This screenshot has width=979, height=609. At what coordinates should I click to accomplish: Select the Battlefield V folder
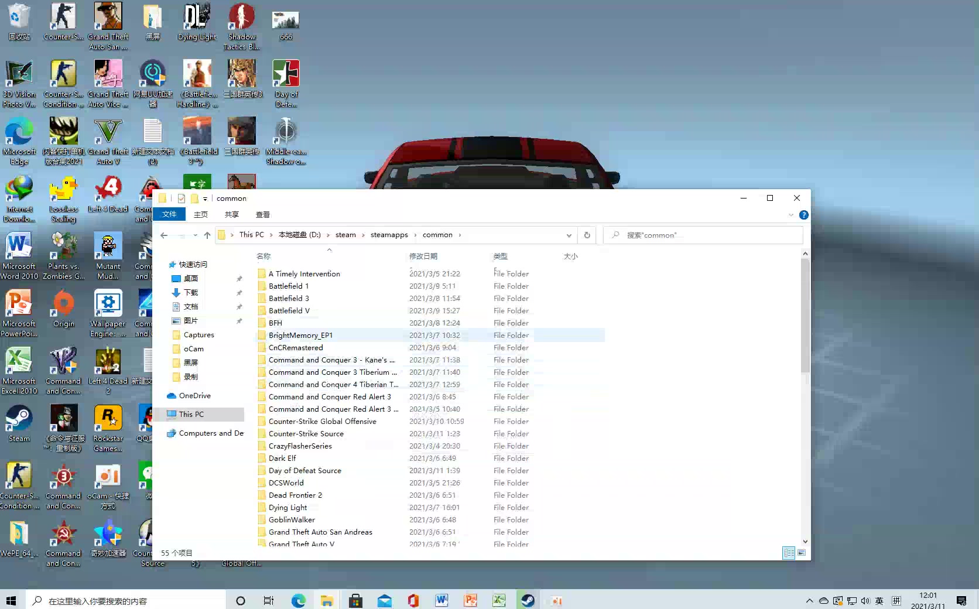[x=289, y=311]
